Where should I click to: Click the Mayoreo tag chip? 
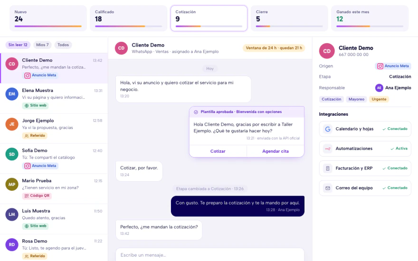pyautogui.click(x=356, y=99)
